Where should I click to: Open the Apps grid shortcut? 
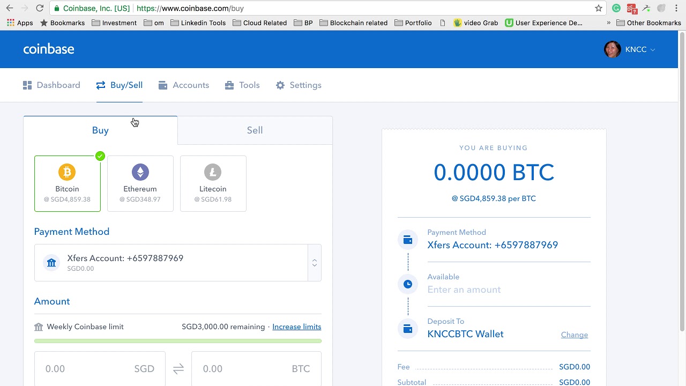(x=20, y=23)
